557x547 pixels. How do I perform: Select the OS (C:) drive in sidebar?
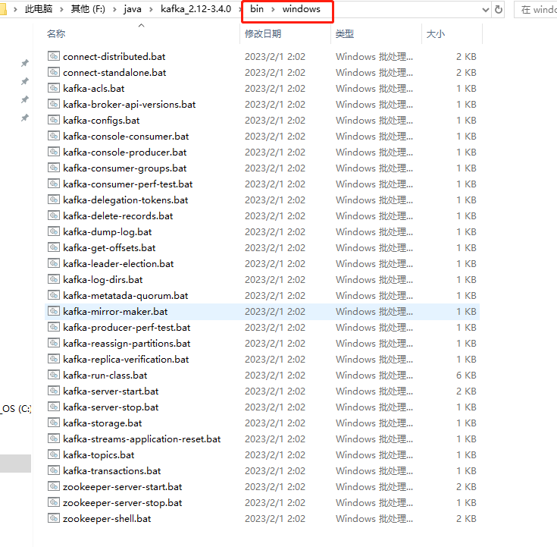point(17,409)
